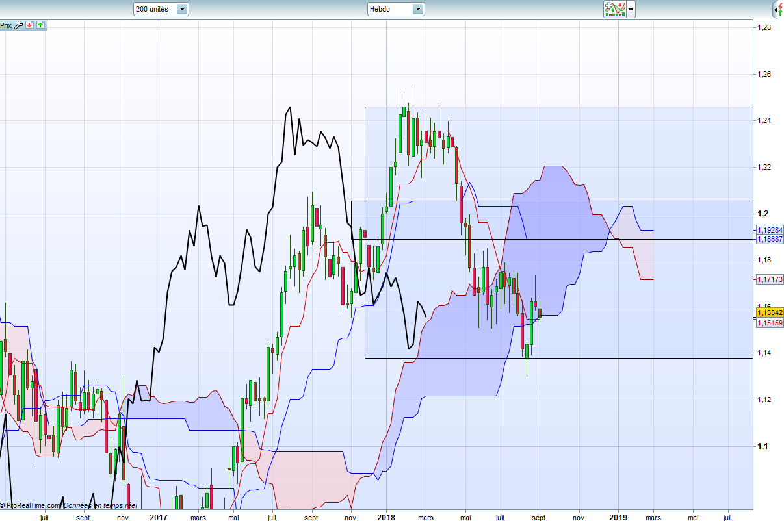Click the 2019 marker on time axis

pyautogui.click(x=618, y=517)
